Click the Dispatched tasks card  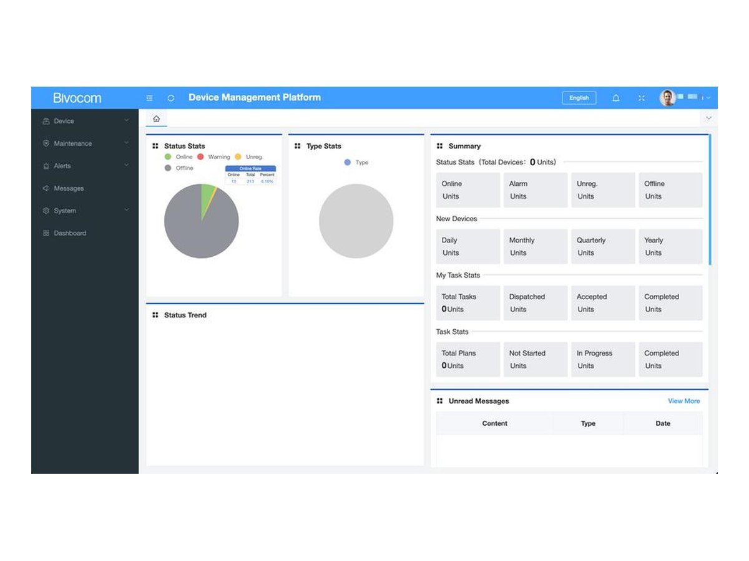pyautogui.click(x=536, y=303)
